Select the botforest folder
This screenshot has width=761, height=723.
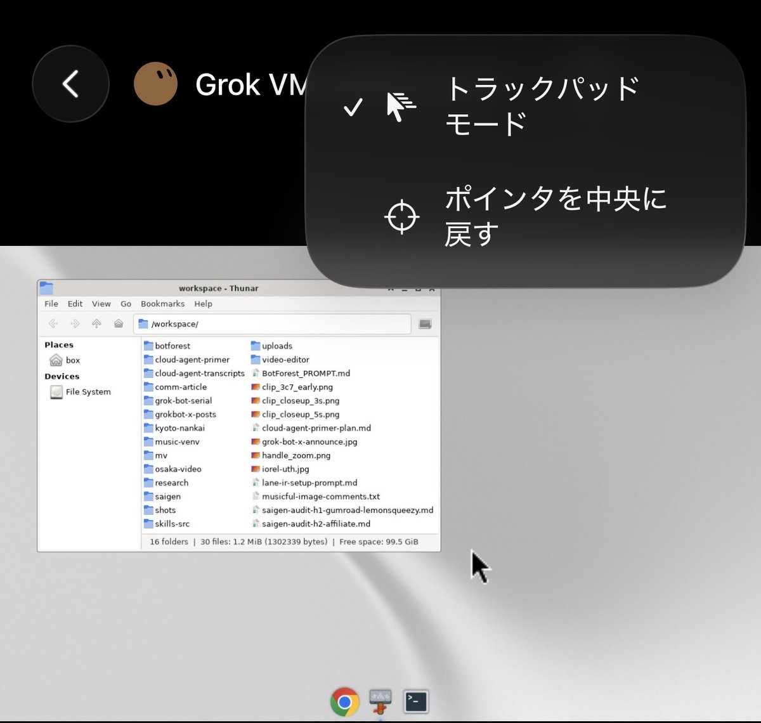pos(167,346)
